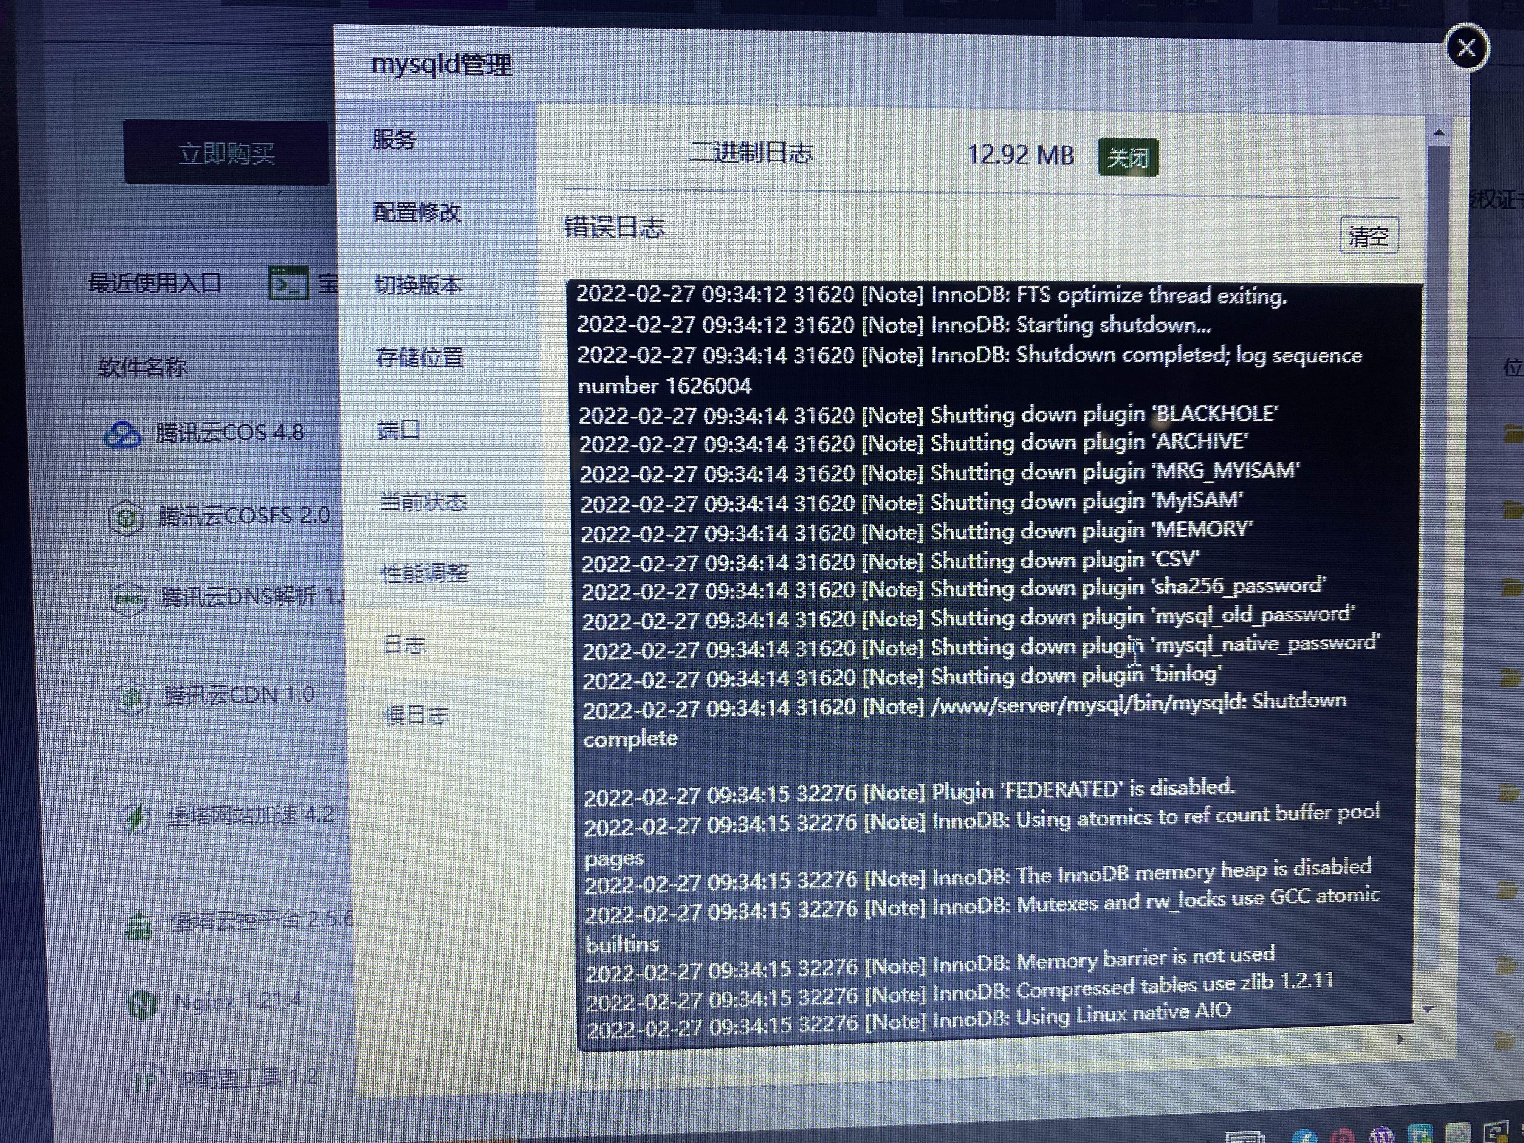This screenshot has width=1524, height=1143.
Task: Click log line Shutting down plugin 'BLACKHOLE'
Action: (x=928, y=415)
